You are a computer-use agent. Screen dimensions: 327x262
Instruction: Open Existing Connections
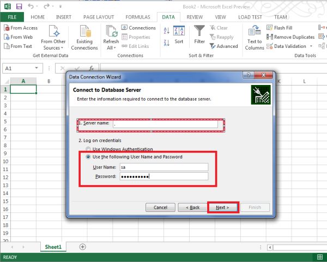point(84,38)
